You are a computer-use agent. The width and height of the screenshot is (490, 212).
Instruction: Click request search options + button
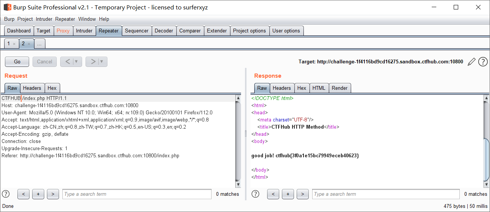38,194
